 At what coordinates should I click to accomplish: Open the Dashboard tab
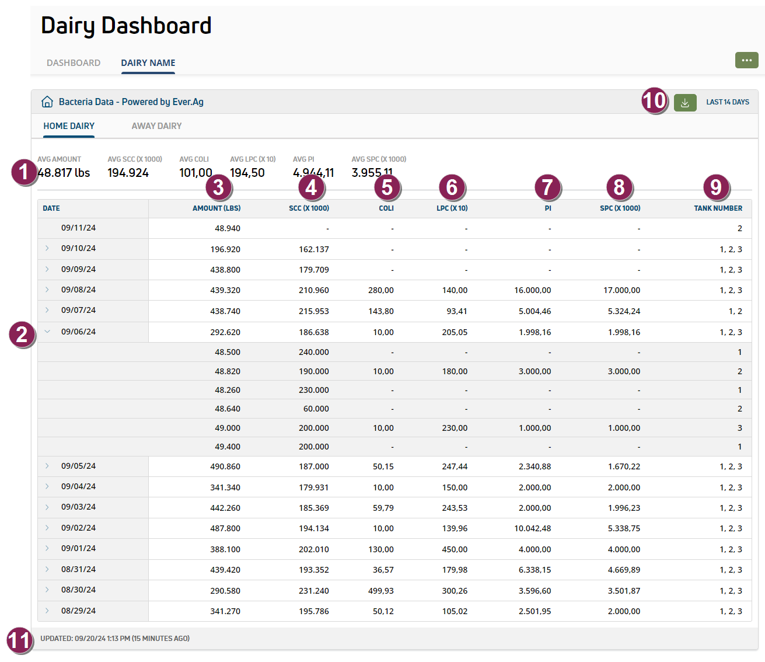(x=74, y=63)
